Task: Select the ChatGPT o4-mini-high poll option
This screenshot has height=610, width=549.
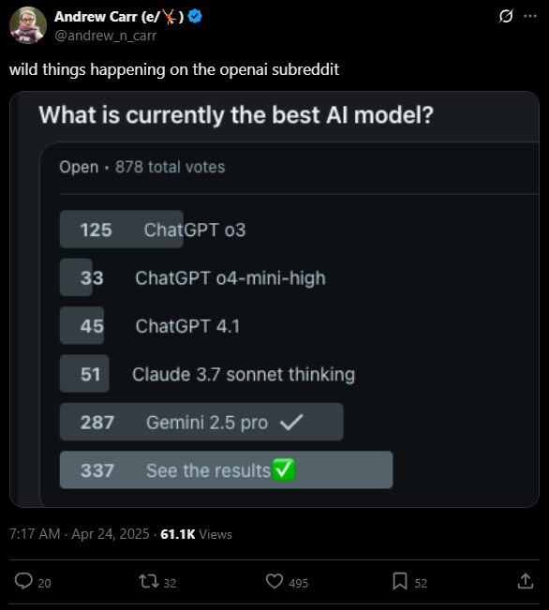Action: tap(193, 277)
